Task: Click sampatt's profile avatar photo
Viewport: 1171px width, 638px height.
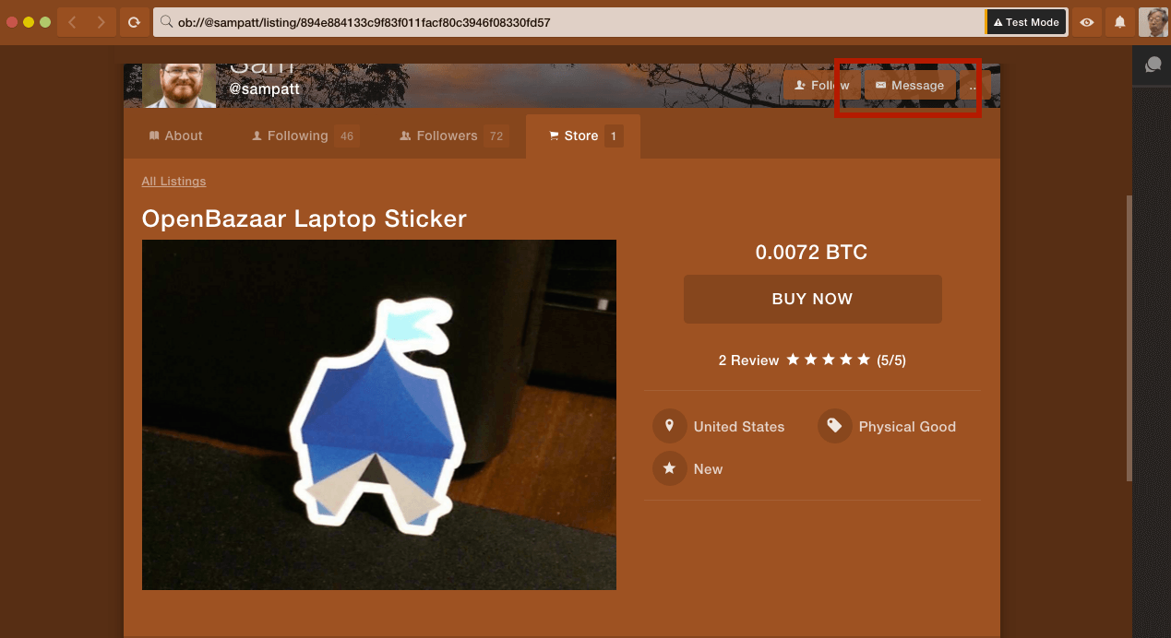Action: pyautogui.click(x=179, y=86)
